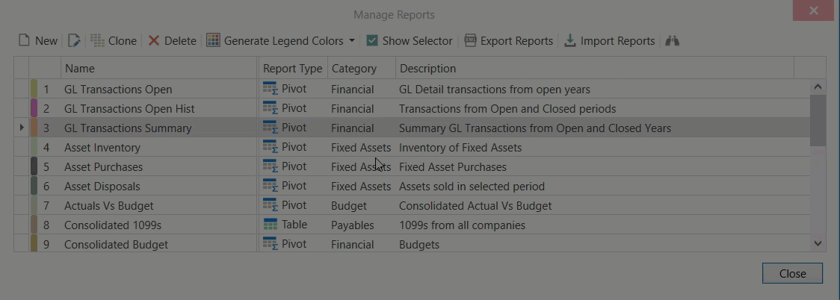Click the binoculars find icon
This screenshot has height=300, width=840.
click(672, 41)
